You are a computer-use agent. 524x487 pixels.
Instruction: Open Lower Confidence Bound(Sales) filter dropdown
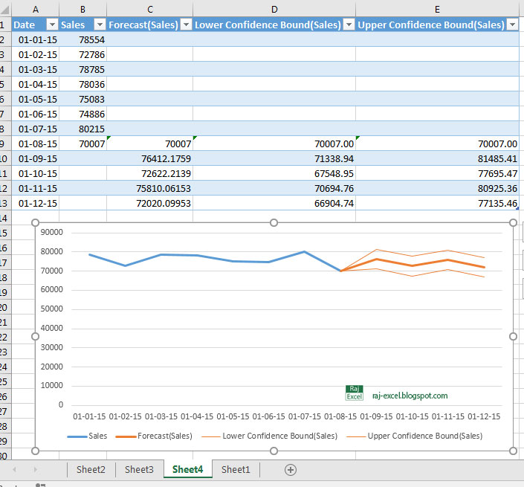coord(349,25)
